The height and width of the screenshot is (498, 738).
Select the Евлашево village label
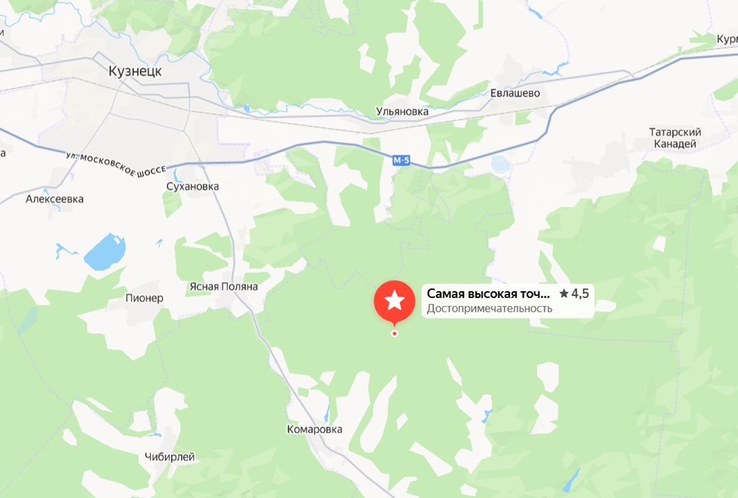click(x=515, y=93)
